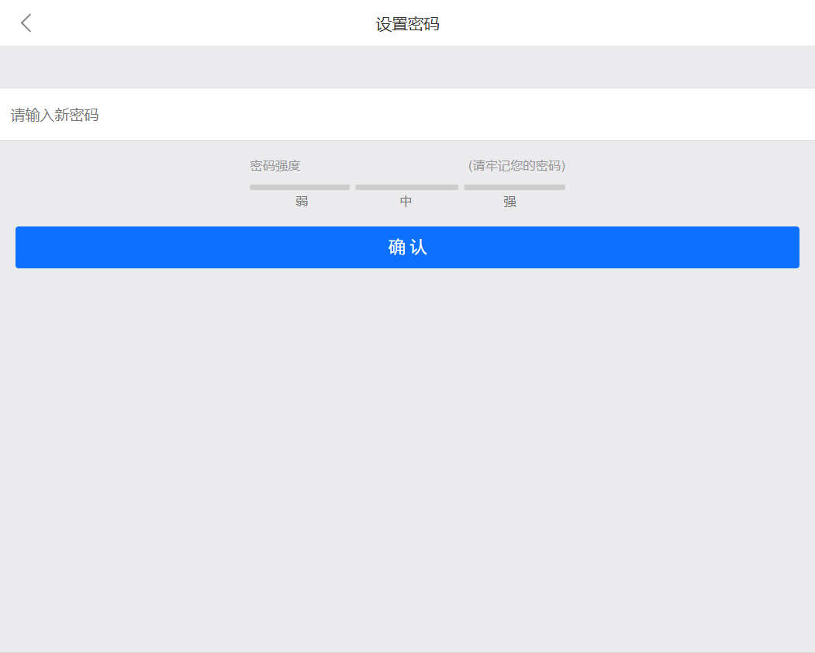
Task: Click the weak strength indicator bar
Action: pyautogui.click(x=299, y=187)
